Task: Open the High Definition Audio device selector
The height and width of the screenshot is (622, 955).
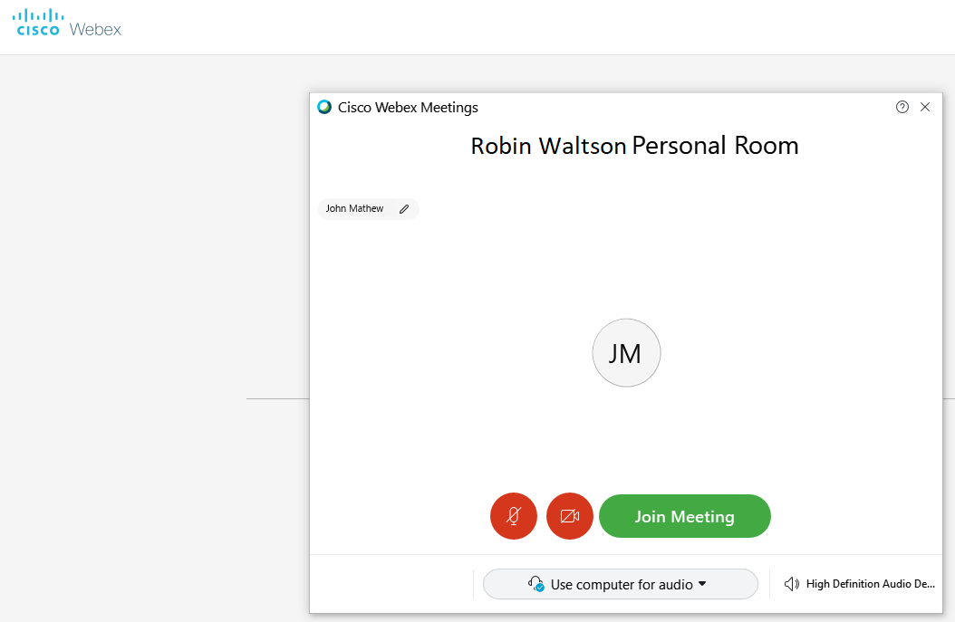Action: click(859, 584)
